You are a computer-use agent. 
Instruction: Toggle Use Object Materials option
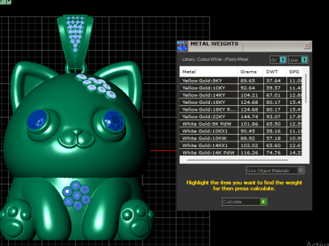click(x=275, y=170)
